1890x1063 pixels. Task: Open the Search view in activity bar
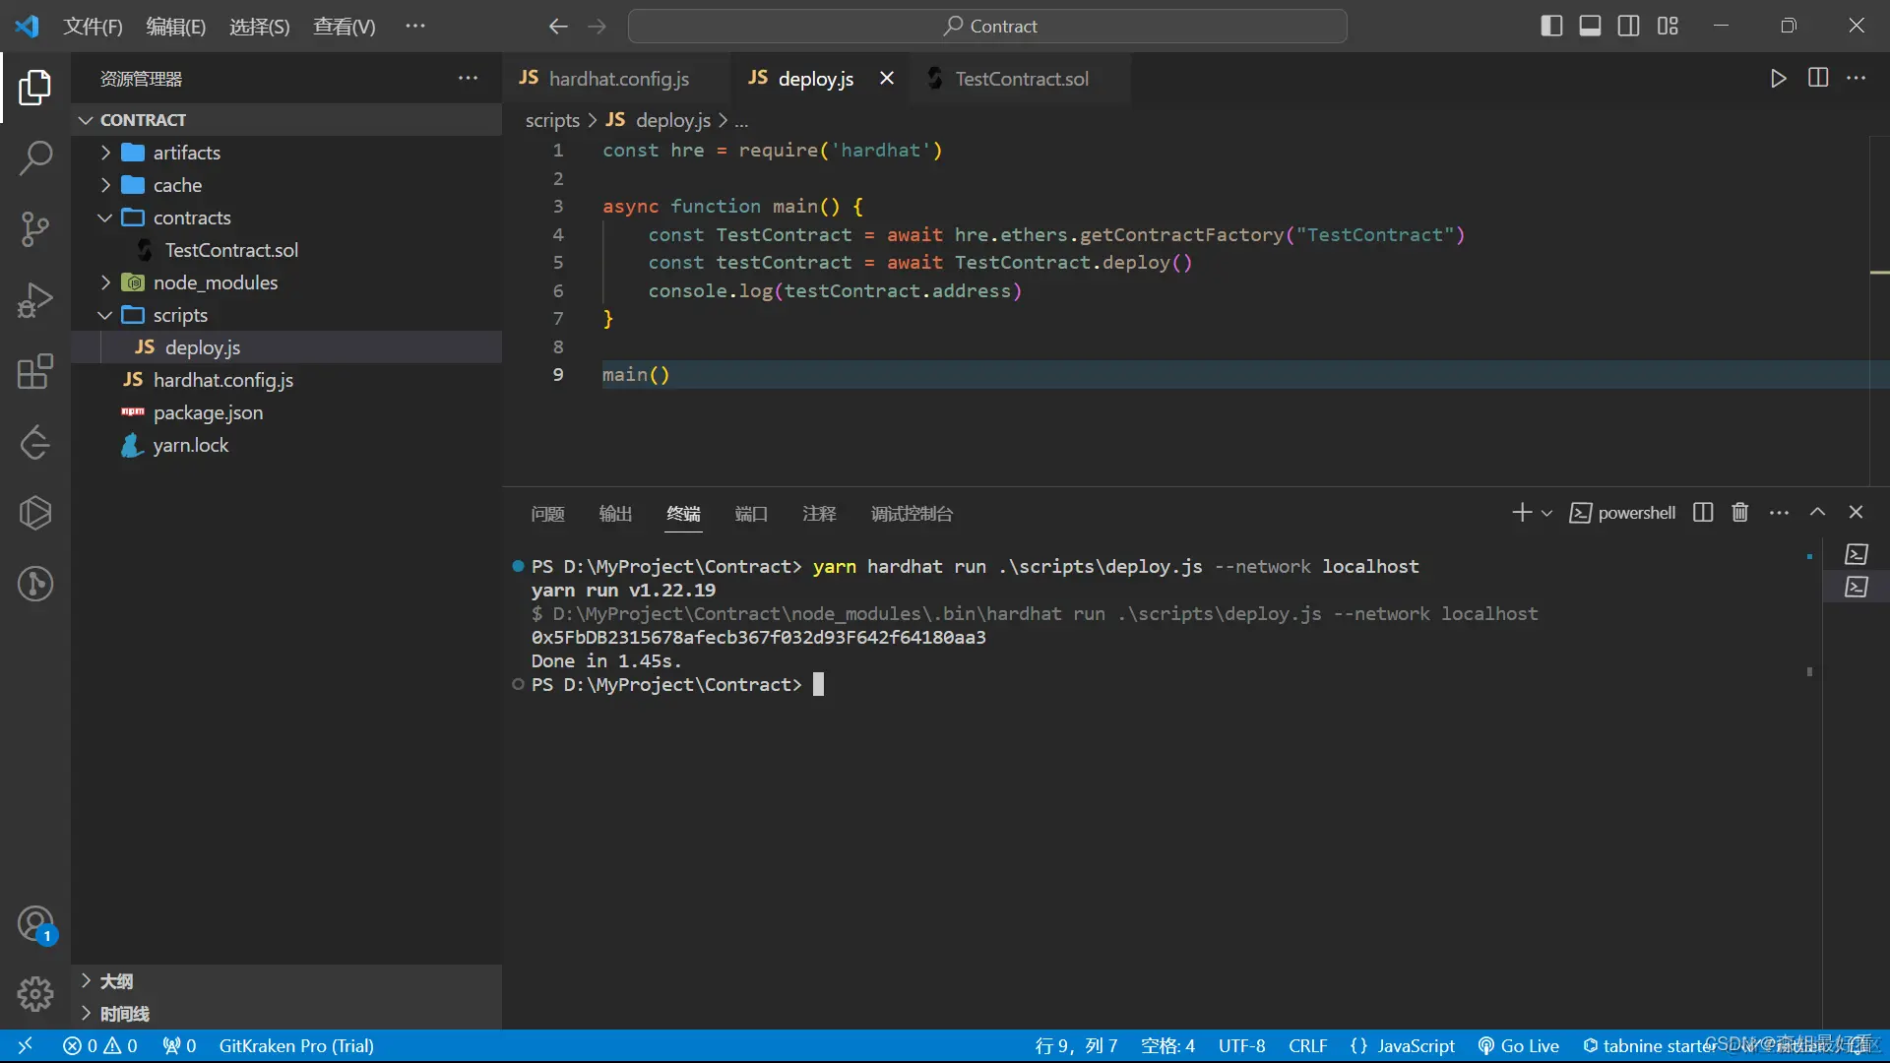(x=35, y=157)
